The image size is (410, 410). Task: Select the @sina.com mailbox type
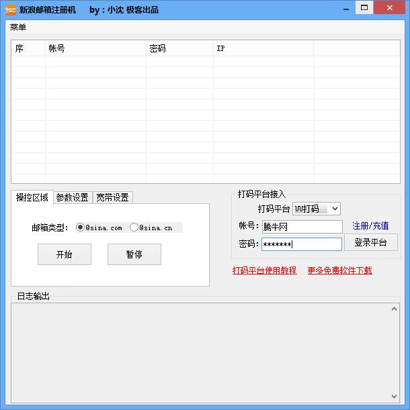click(x=81, y=227)
